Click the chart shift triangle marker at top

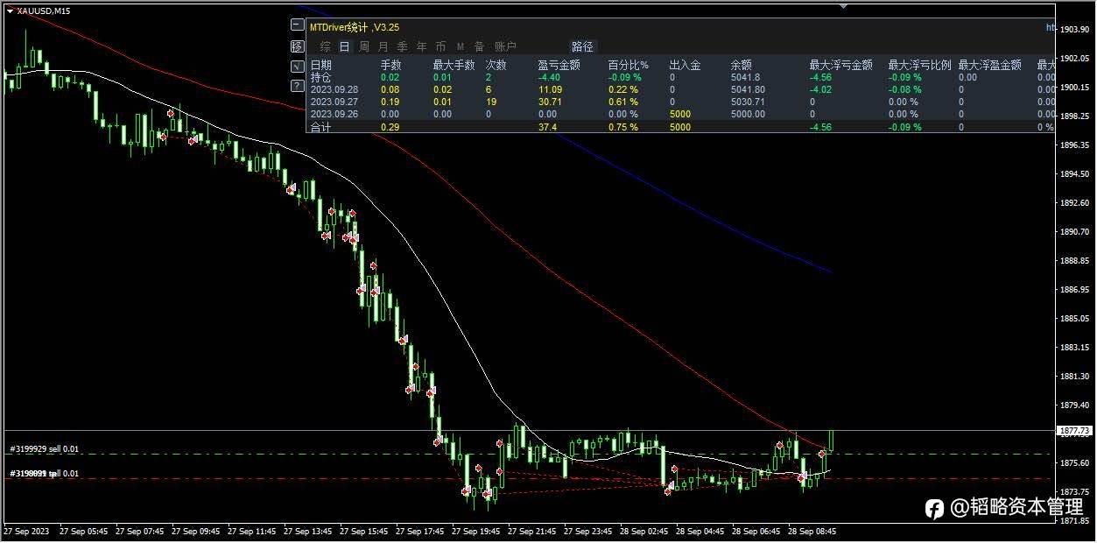tap(843, 5)
